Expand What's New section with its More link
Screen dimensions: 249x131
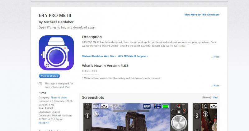(215, 85)
